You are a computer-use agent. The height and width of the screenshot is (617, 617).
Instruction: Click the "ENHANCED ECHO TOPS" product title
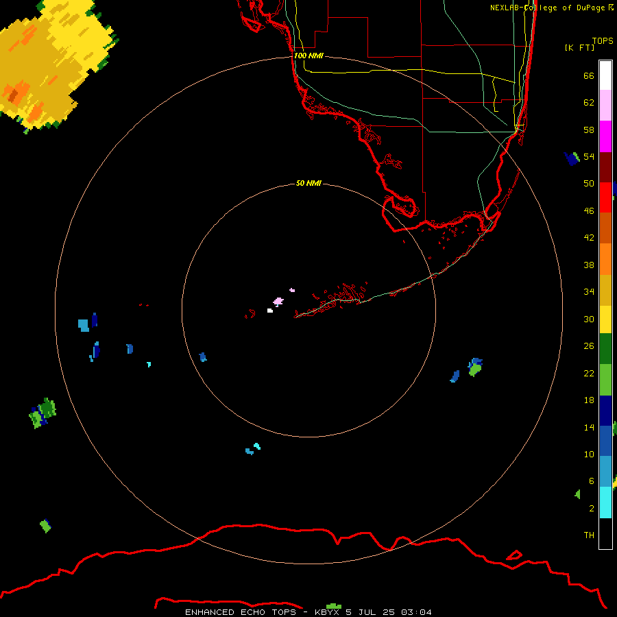click(241, 612)
